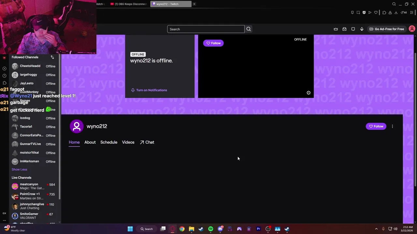The width and height of the screenshot is (417, 234).
Task: Open the About channel tab
Action: point(90,142)
